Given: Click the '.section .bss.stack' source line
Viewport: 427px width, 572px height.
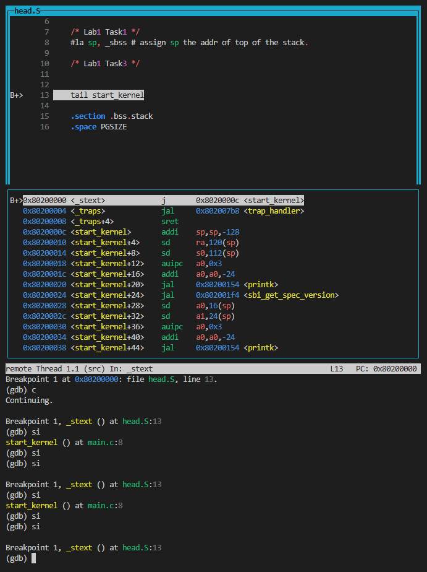Looking at the screenshot, I should point(112,116).
